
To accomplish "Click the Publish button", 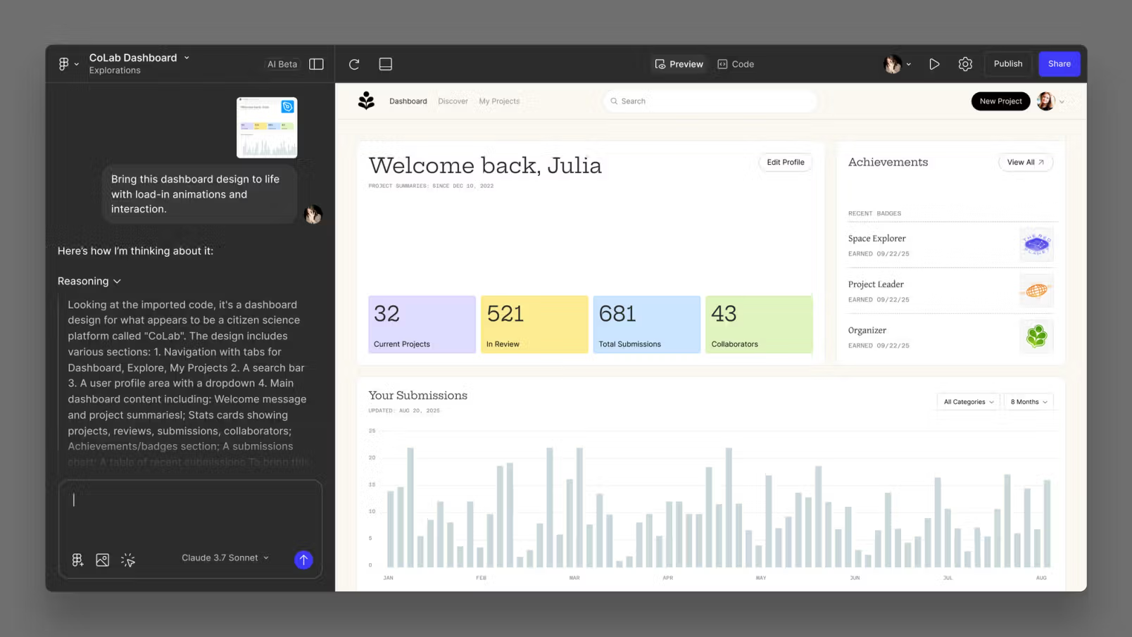I will click(x=1007, y=63).
